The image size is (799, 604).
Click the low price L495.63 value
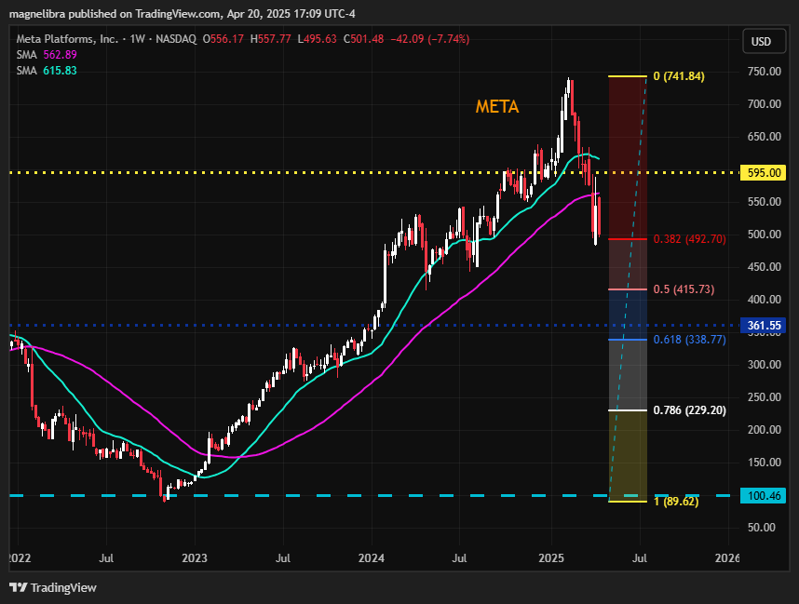317,39
